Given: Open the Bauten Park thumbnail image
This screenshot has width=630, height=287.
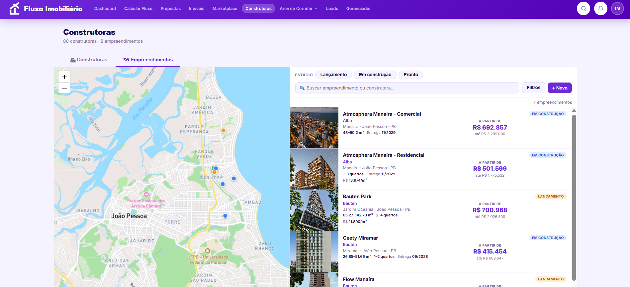Looking at the screenshot, I should pyautogui.click(x=314, y=210).
